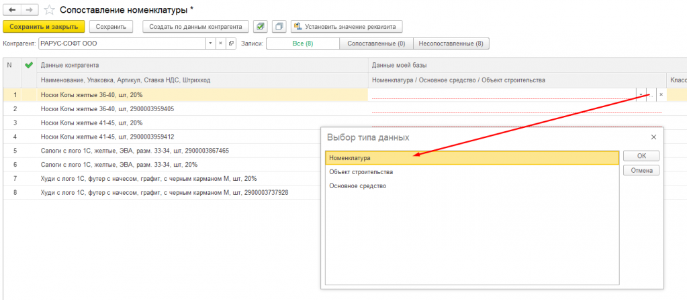687x300 pixels.
Task: Click the РАРУС-СОФТ ООО counterparty input field
Action: [x=121, y=44]
